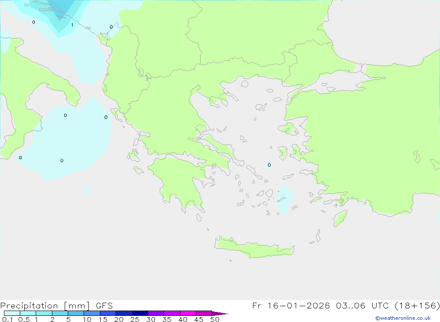Click the '50' legend scale label
The width and height of the screenshot is (440, 322).
coord(215,319)
